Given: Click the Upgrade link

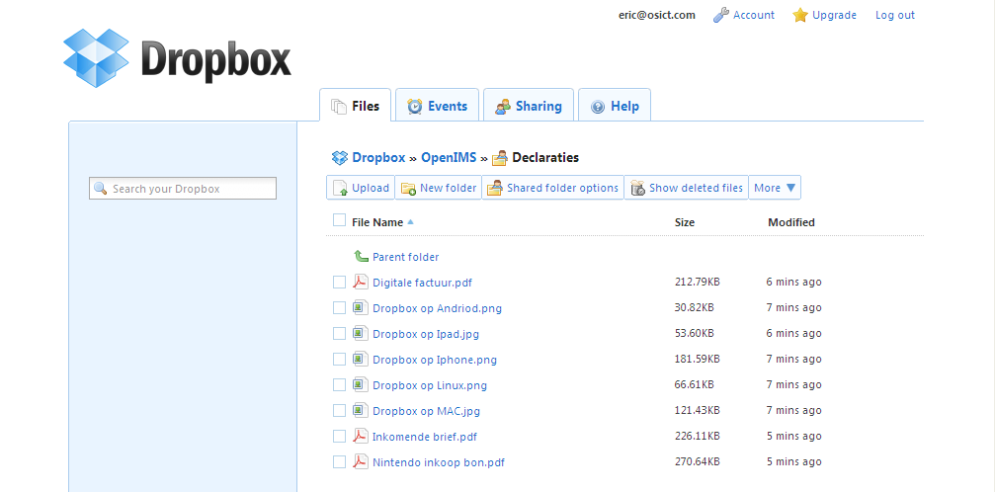Looking at the screenshot, I should pos(835,15).
